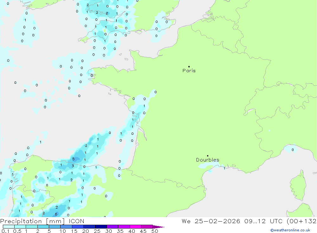Select the black dot marker above Paris
The image size is (317, 233).
tap(189, 66)
